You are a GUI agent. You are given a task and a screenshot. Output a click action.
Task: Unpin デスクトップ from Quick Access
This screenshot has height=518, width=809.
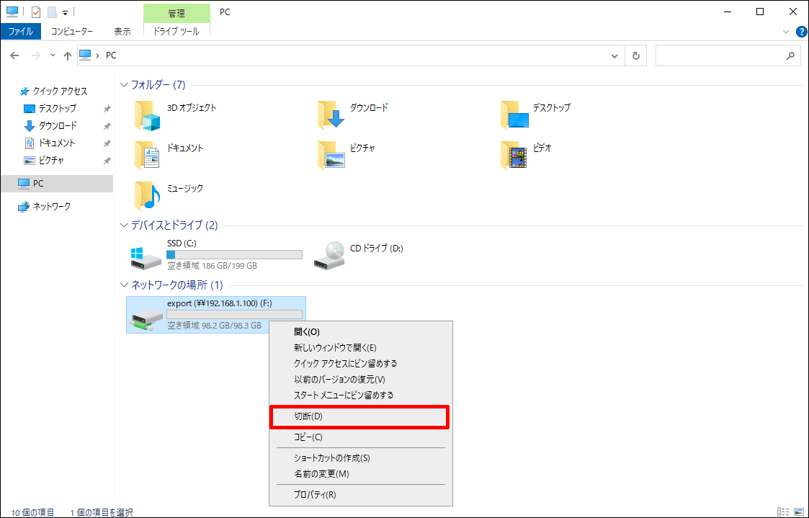click(x=107, y=109)
